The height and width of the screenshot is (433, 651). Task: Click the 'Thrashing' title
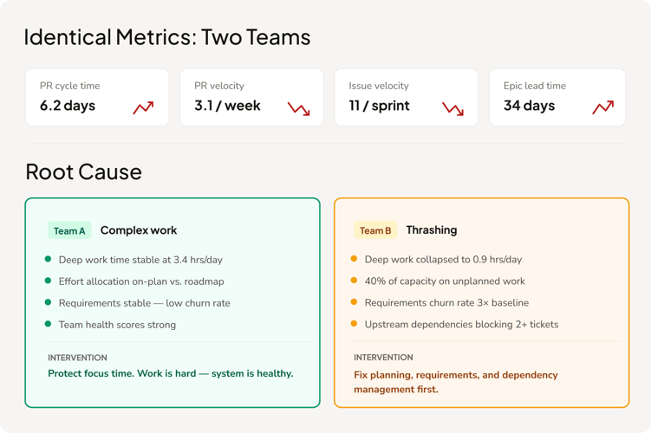point(432,229)
